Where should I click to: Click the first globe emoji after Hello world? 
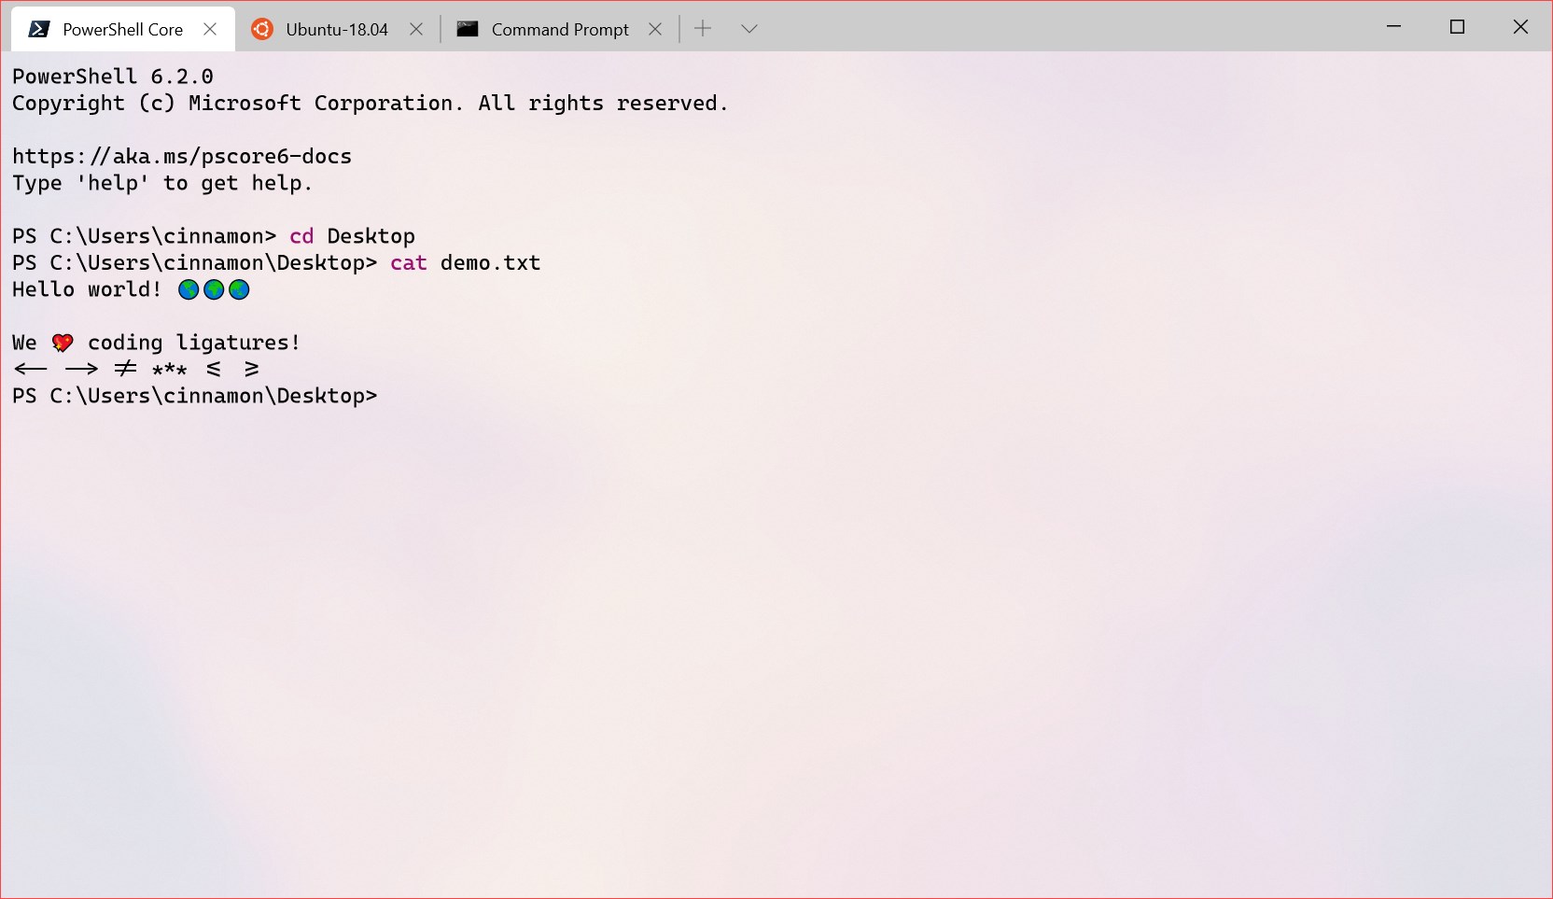point(188,289)
